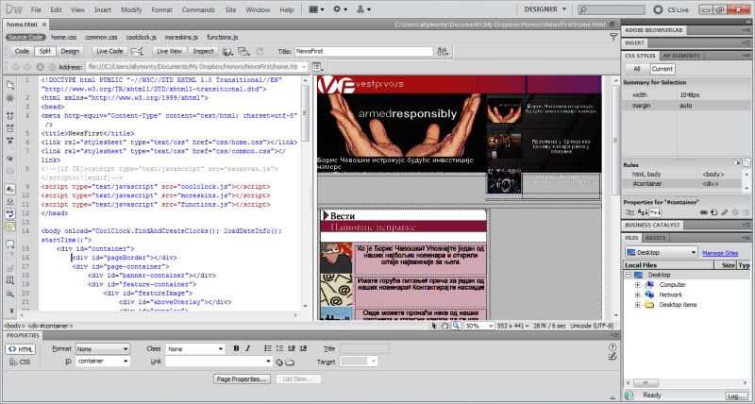This screenshot has width=755, height=404.
Task: Toggle Live View on
Action: click(169, 51)
